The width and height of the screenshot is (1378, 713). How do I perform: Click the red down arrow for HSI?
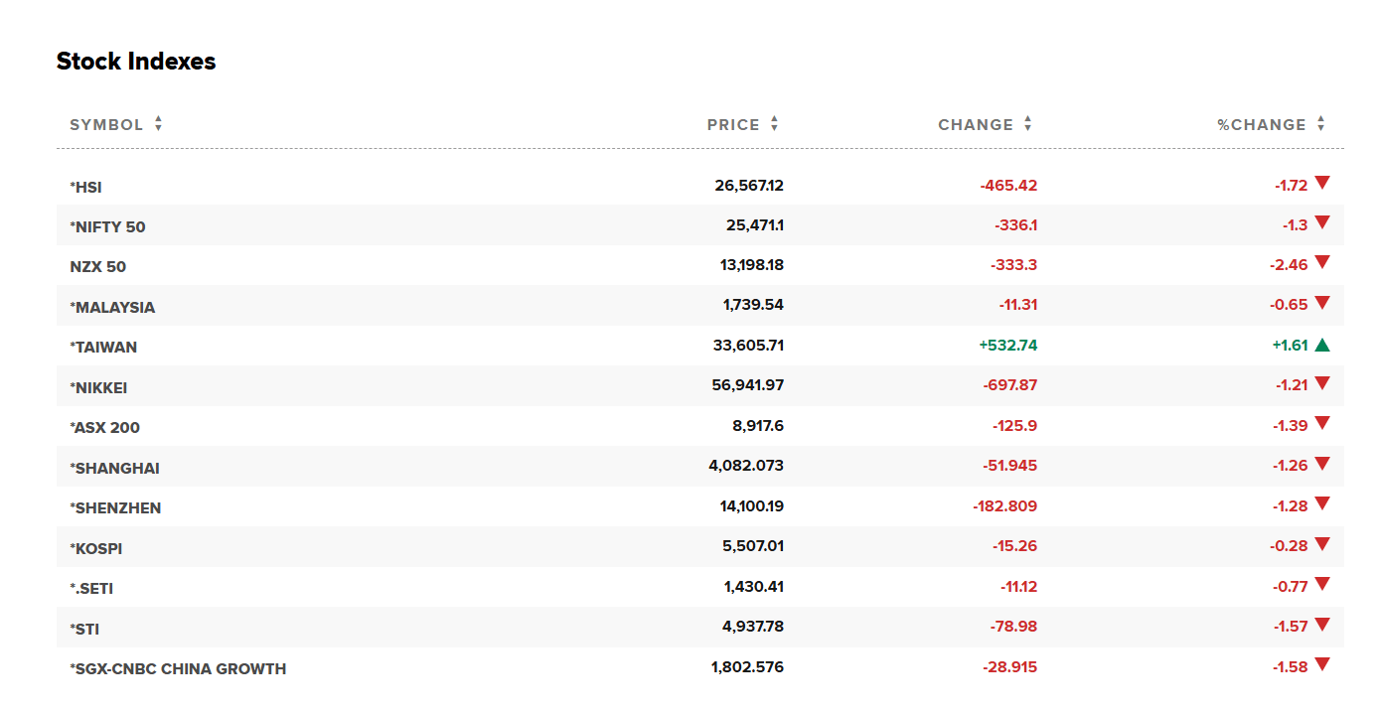[1321, 183]
